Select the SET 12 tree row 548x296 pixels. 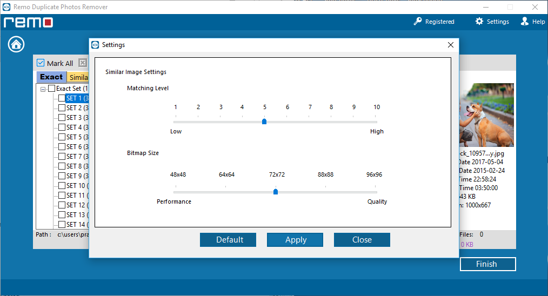77,205
